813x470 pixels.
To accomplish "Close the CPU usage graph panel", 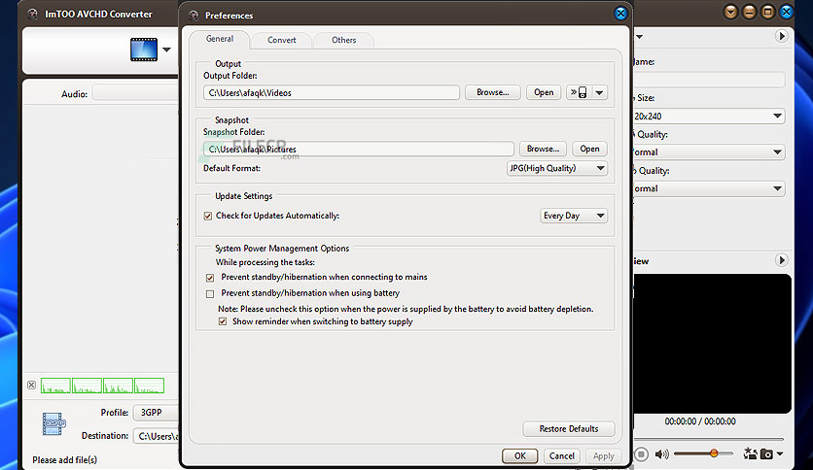I will (x=32, y=386).
